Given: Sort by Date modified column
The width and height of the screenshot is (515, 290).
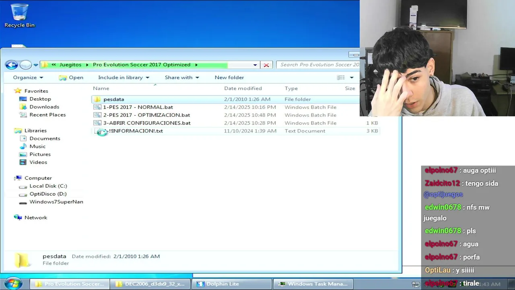Looking at the screenshot, I should (x=243, y=88).
